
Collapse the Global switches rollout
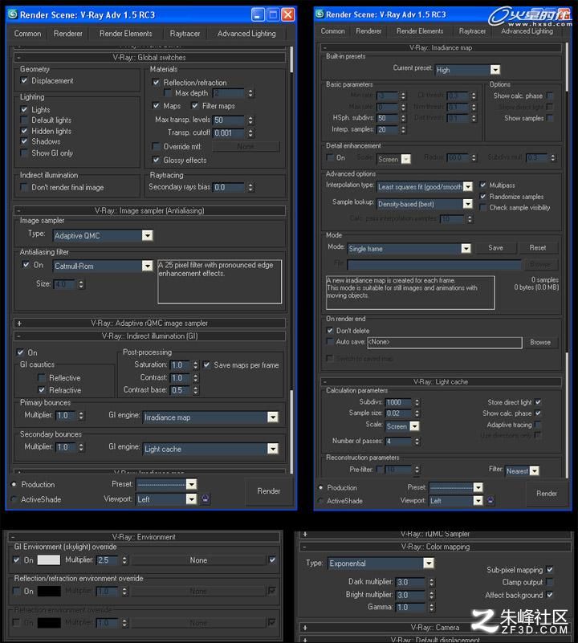tap(150, 58)
